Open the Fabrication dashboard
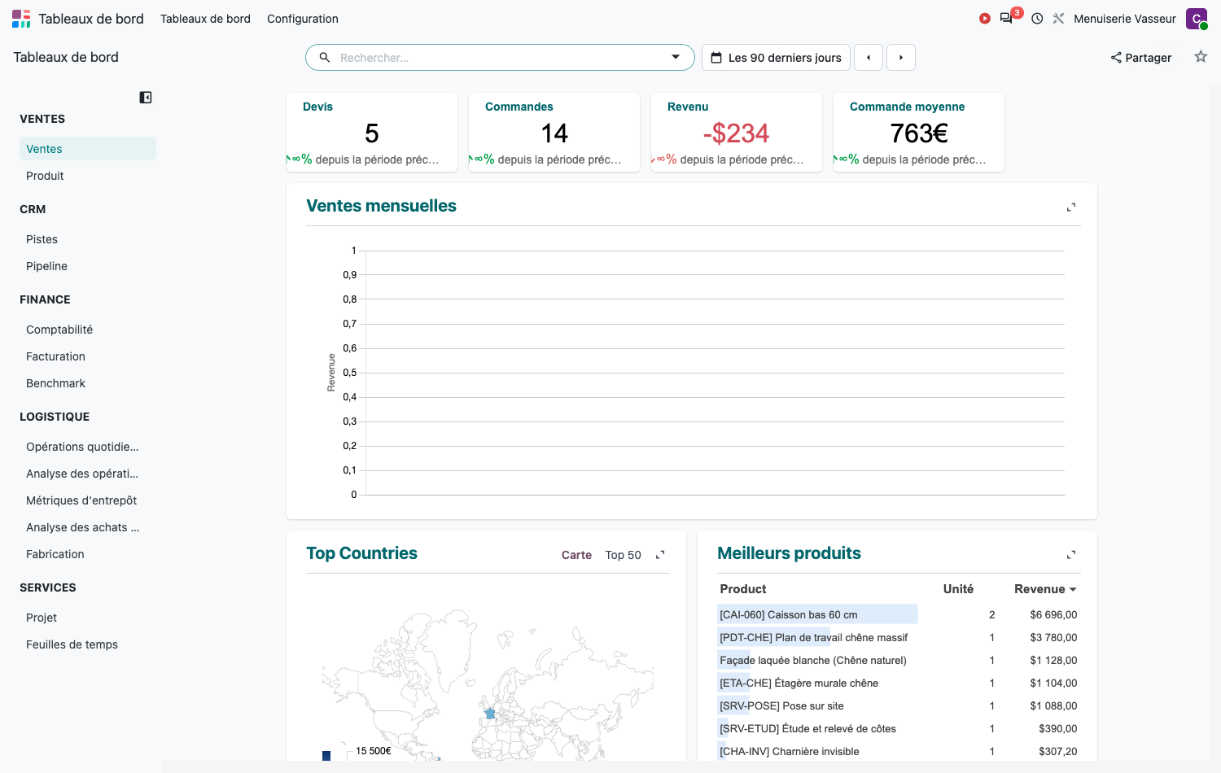 click(88, 554)
